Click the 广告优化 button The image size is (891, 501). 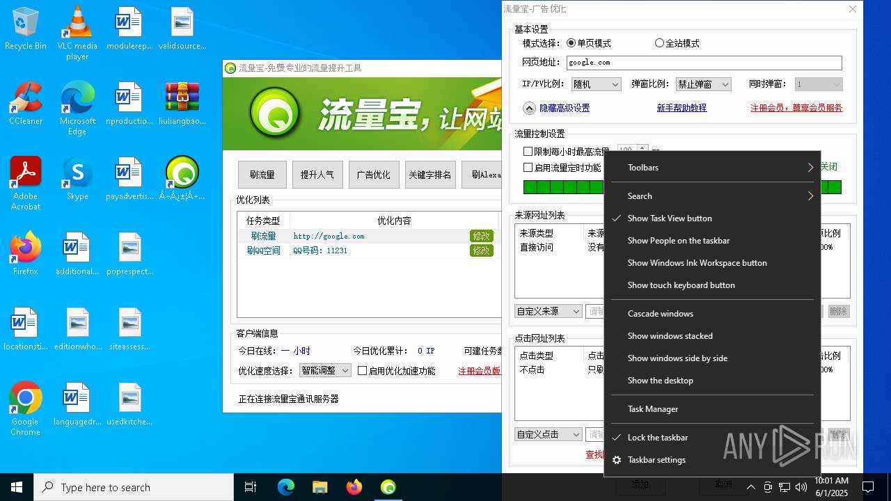374,175
